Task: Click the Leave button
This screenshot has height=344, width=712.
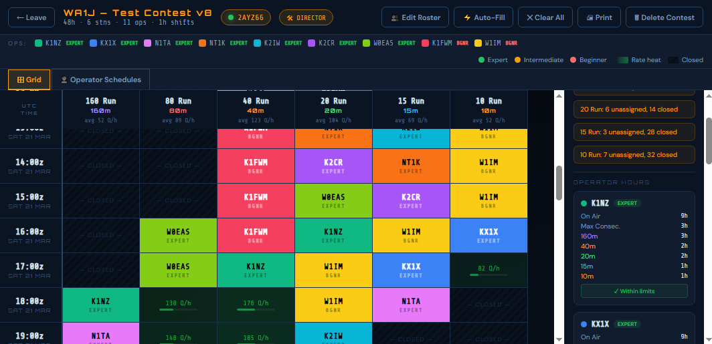Action: [31, 17]
